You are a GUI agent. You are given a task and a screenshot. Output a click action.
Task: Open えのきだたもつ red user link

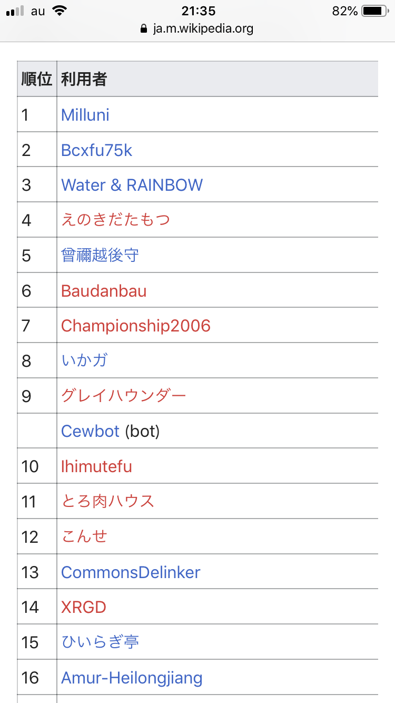coord(115,220)
